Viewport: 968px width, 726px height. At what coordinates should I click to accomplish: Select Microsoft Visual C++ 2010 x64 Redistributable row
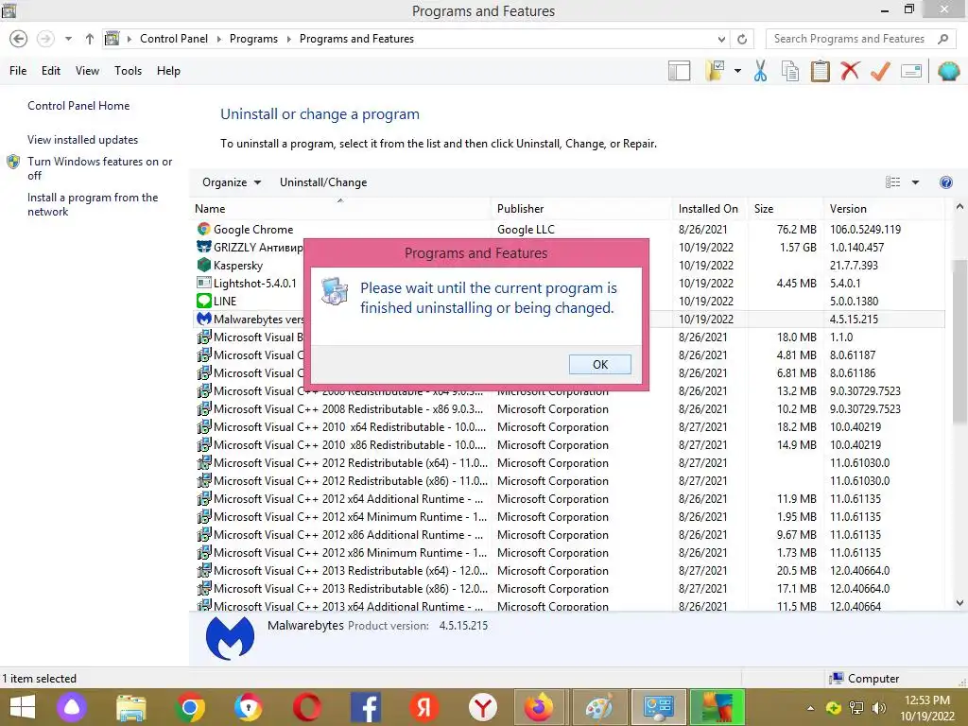570,426
